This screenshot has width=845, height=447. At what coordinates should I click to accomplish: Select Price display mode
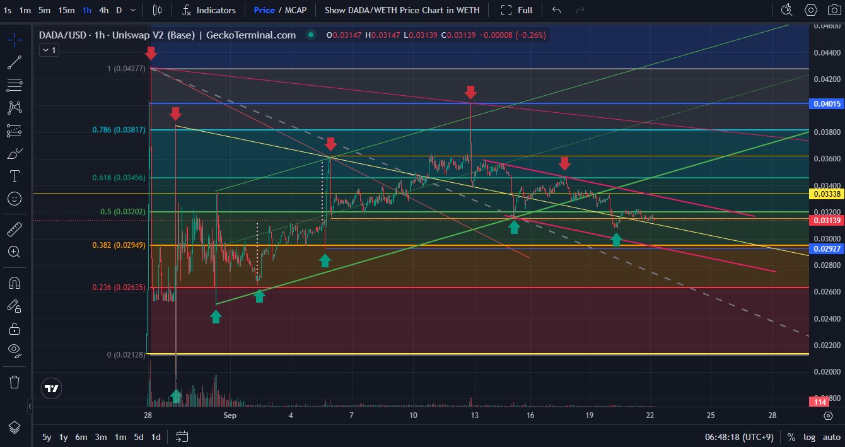click(264, 10)
